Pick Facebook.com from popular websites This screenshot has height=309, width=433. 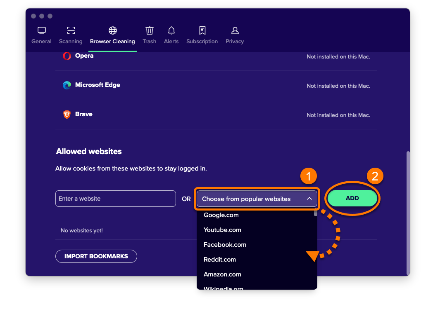point(225,245)
